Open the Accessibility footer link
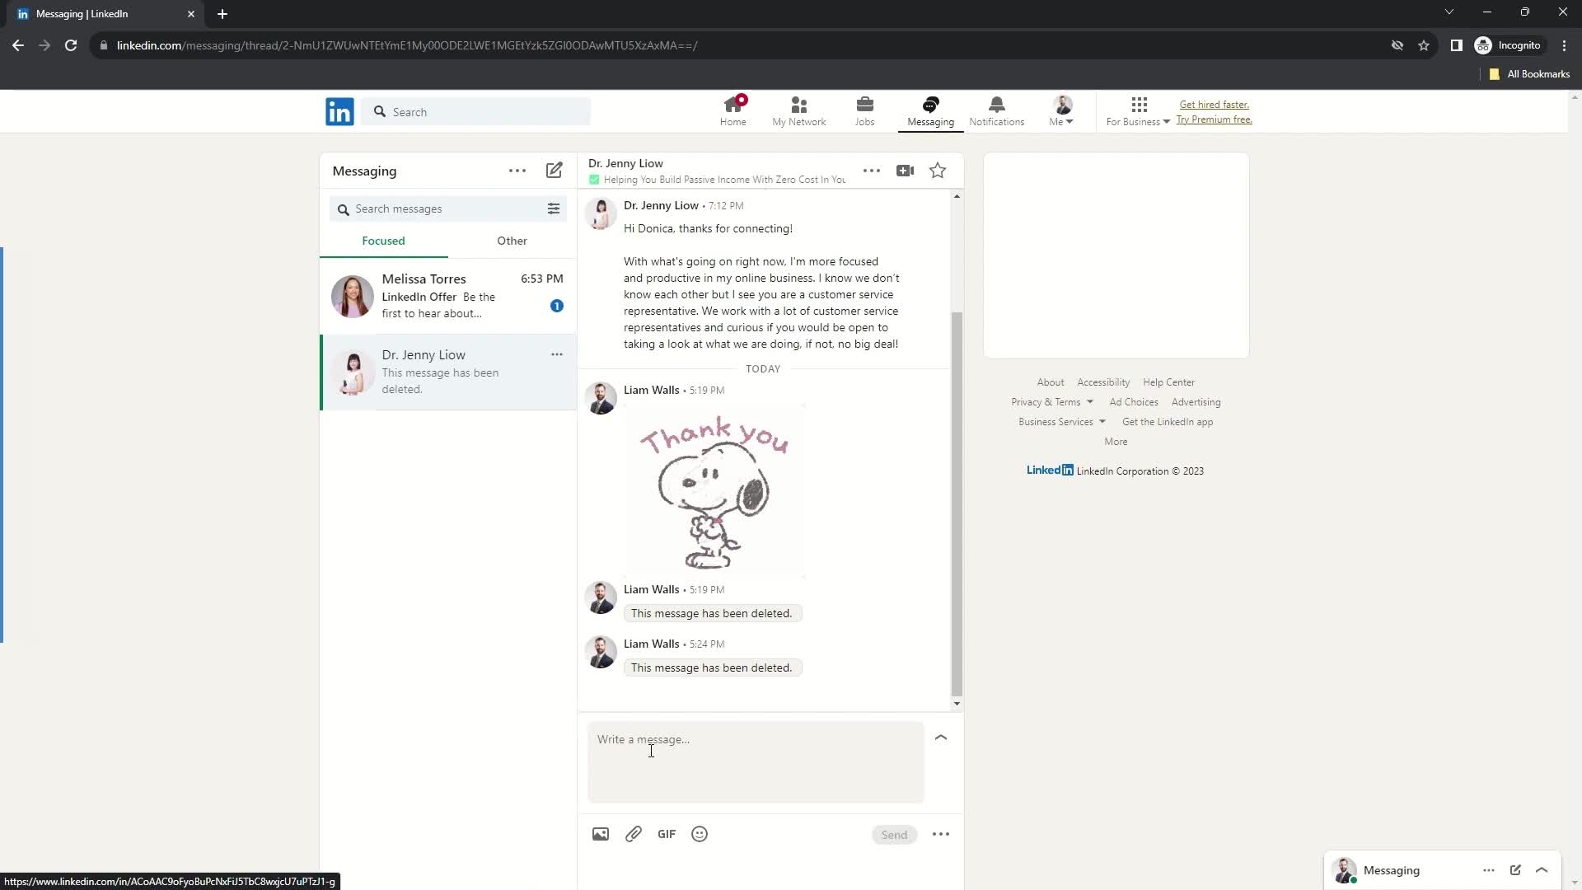 pos(1103,382)
